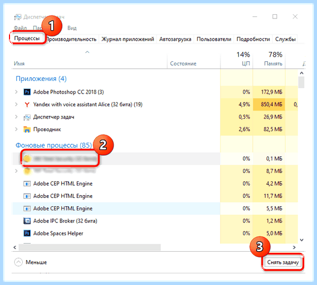Switch to the Подробности tab

coord(253,39)
